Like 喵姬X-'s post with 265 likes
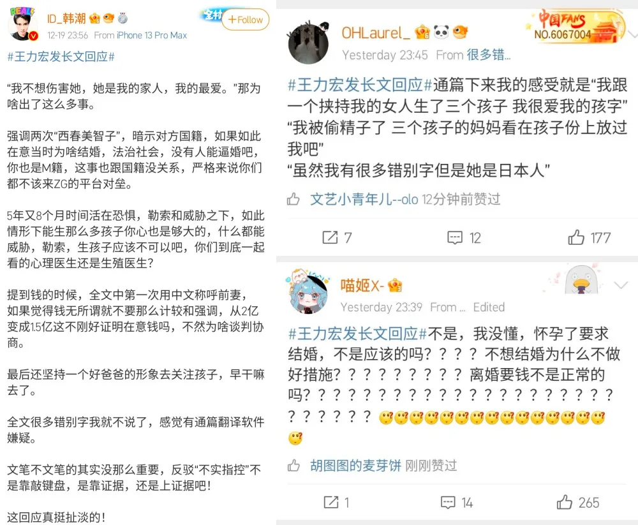The image size is (638, 525). [x=578, y=502]
